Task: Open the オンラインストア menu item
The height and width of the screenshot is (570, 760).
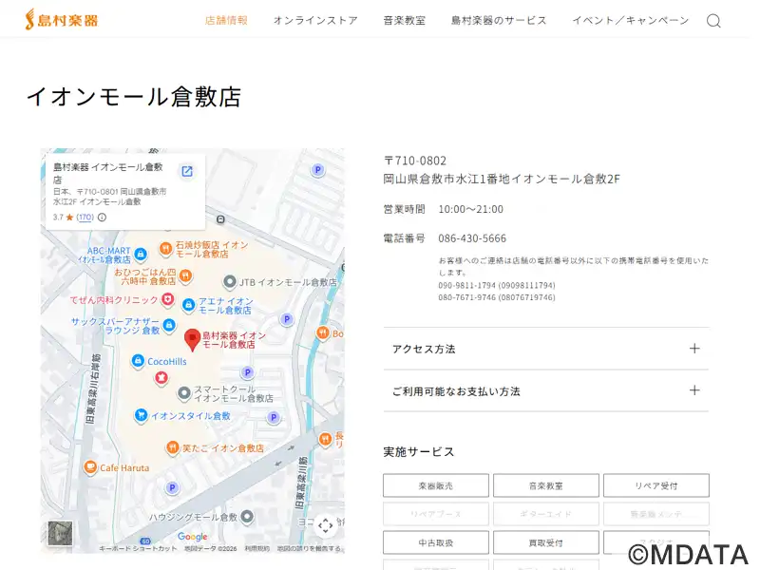Action: [315, 21]
